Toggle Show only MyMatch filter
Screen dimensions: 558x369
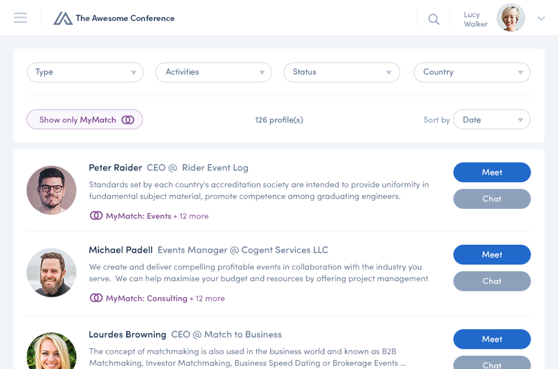[x=85, y=120]
